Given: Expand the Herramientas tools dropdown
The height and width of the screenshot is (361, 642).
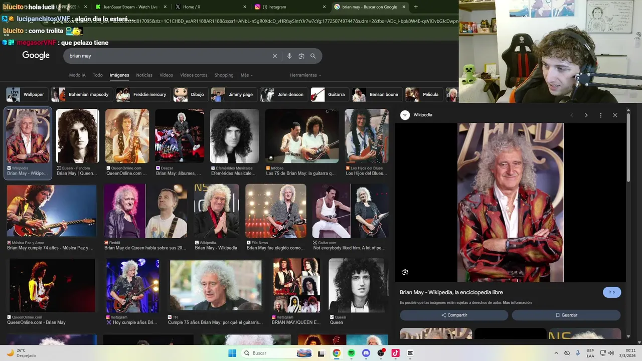Looking at the screenshot, I should tap(305, 75).
